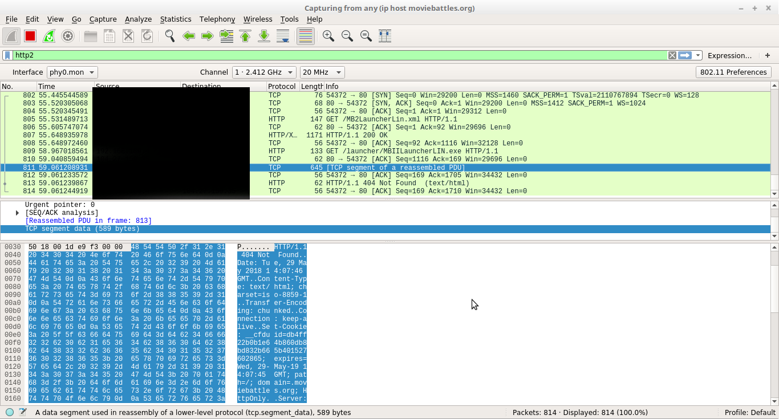
Task: Open the Channel 2.412 GHz dropdown
Action: point(263,72)
